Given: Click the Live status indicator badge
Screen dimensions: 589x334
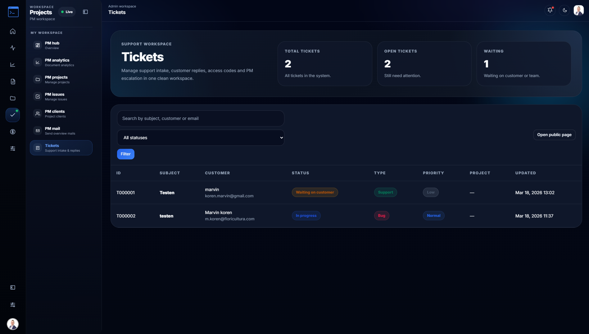Looking at the screenshot, I should 67,11.
